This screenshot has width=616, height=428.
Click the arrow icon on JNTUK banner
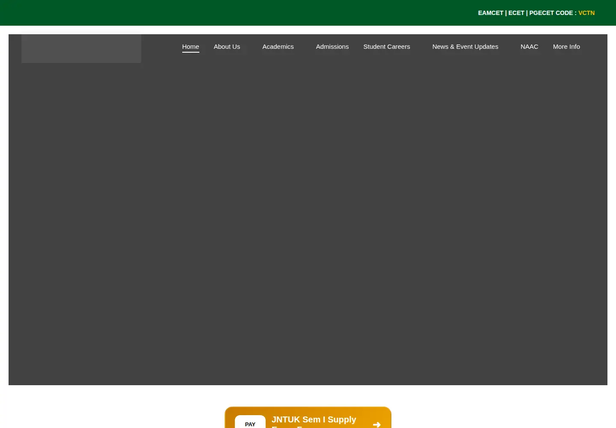[x=377, y=425]
